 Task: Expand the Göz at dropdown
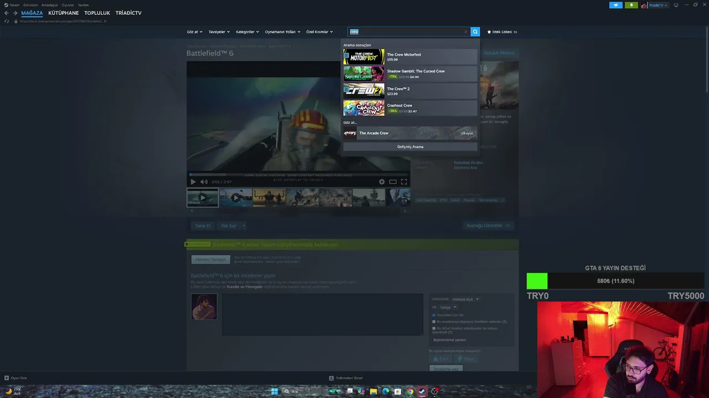194,32
